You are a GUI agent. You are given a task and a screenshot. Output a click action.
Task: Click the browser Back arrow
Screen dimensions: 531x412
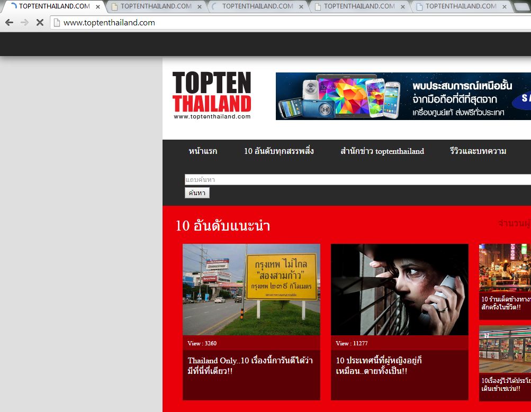(x=9, y=23)
